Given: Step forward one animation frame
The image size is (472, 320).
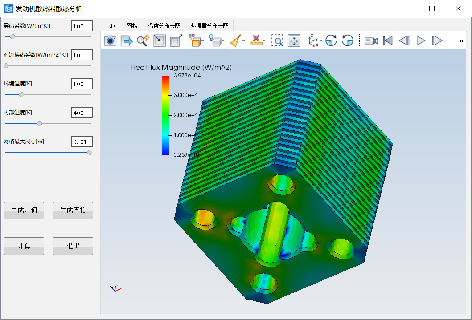Looking at the screenshot, I should [x=437, y=41].
